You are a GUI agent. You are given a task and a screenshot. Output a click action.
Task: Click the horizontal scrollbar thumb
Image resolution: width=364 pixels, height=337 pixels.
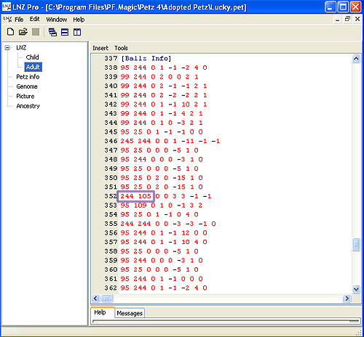point(107,299)
